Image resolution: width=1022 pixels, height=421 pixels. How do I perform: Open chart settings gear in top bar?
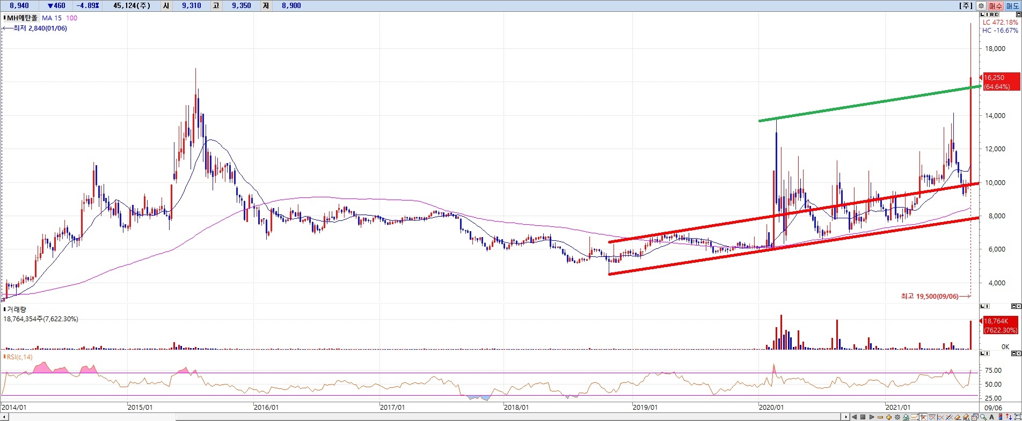[x=981, y=6]
